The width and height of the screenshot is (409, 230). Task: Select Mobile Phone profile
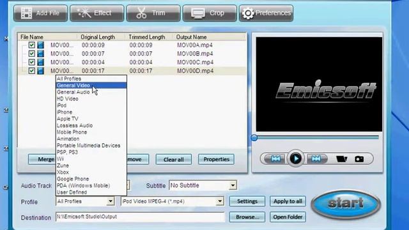tap(91, 132)
